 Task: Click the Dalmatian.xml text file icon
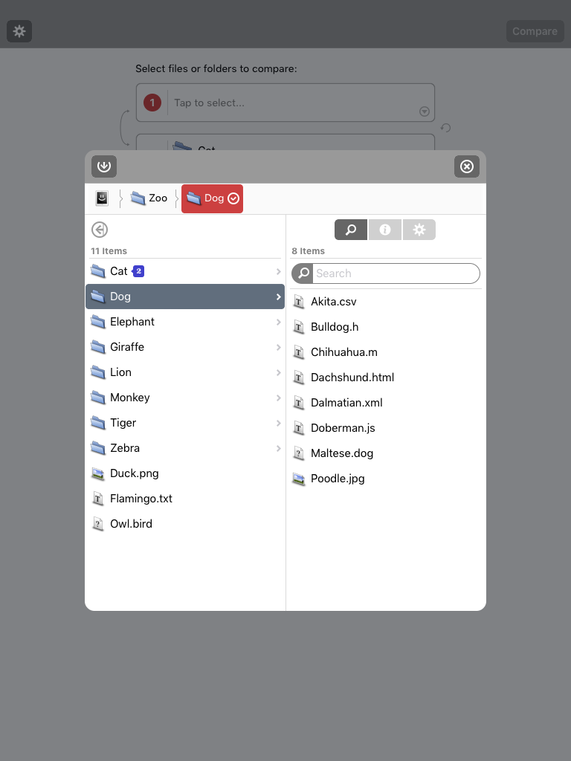pyautogui.click(x=299, y=403)
